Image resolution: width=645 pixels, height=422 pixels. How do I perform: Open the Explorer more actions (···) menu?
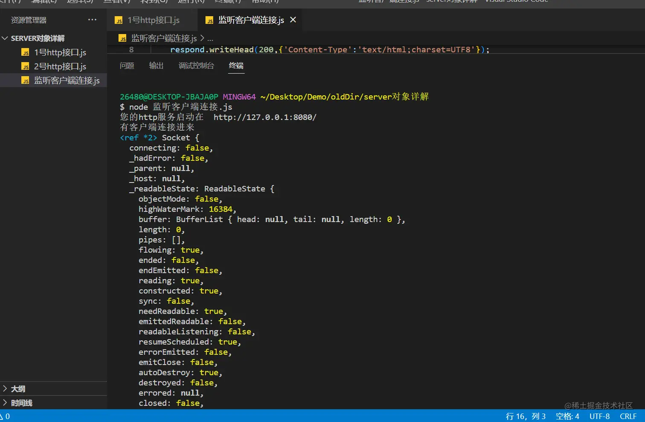92,20
